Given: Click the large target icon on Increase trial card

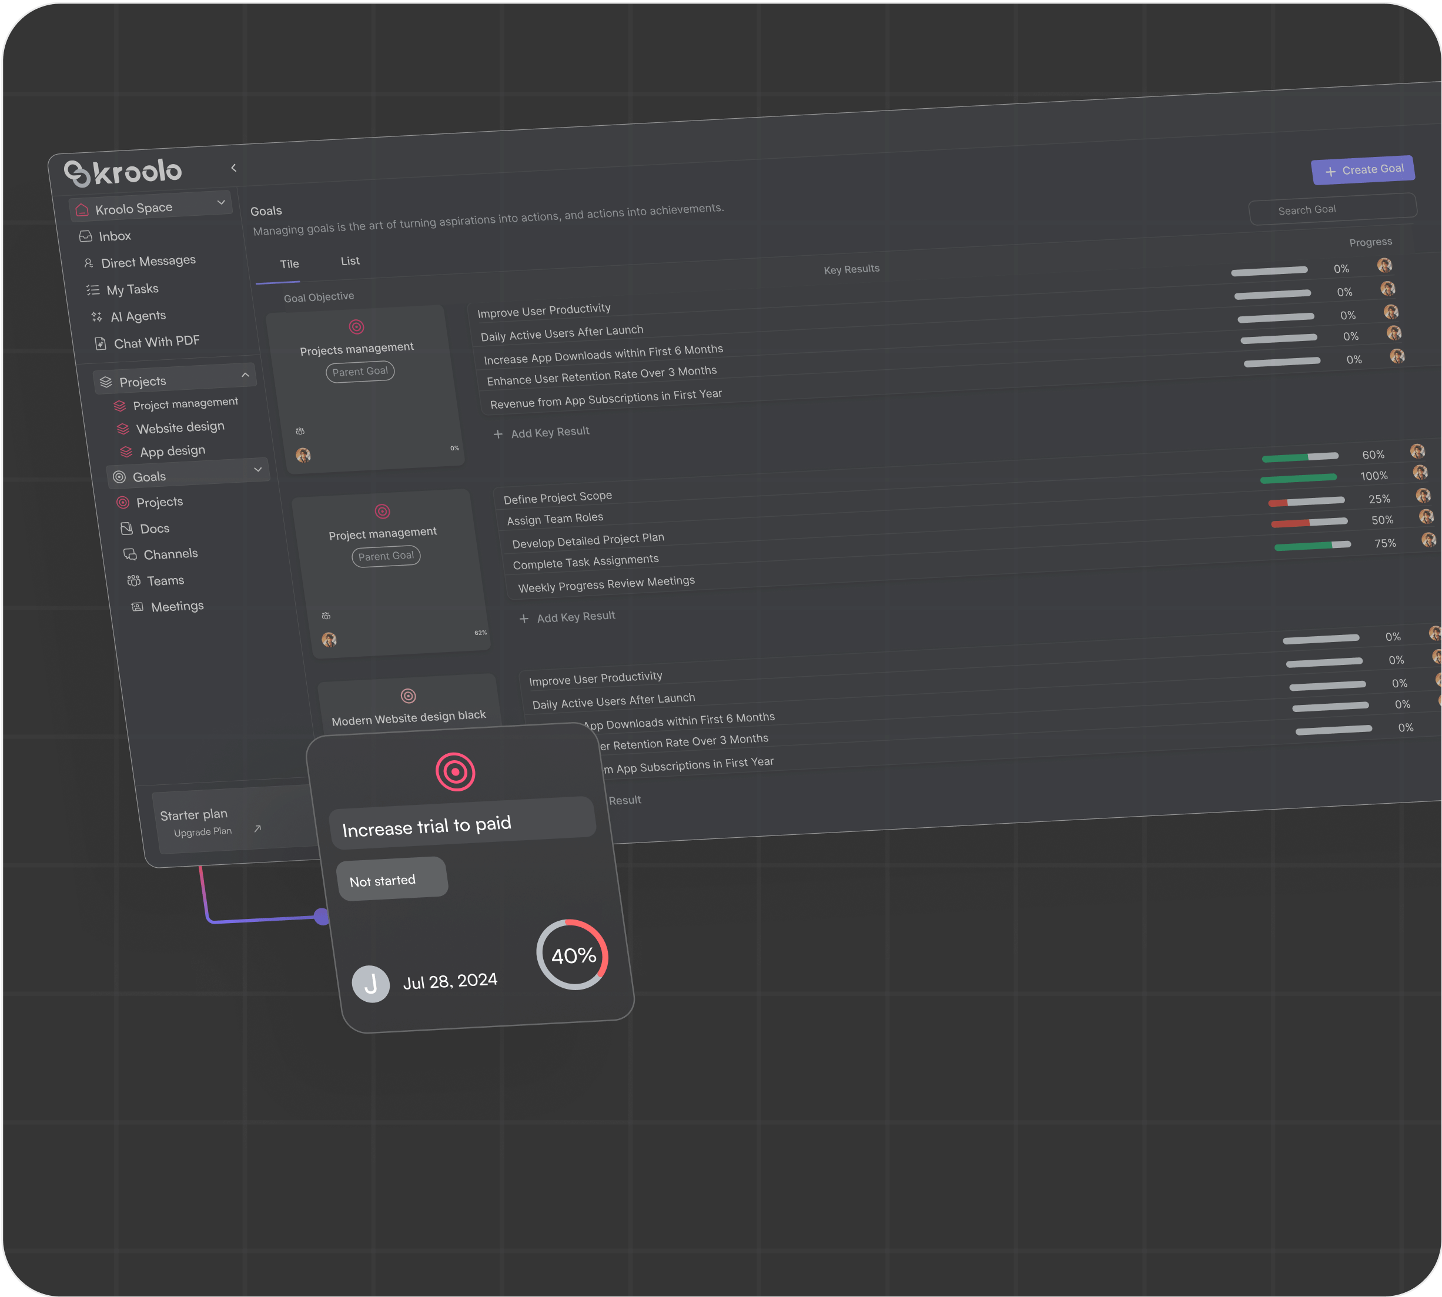Looking at the screenshot, I should point(455,772).
